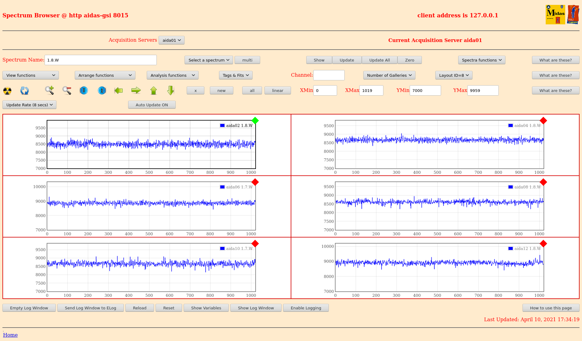Open the Layout ID=8 dropdown
The height and width of the screenshot is (341, 582).
click(454, 75)
